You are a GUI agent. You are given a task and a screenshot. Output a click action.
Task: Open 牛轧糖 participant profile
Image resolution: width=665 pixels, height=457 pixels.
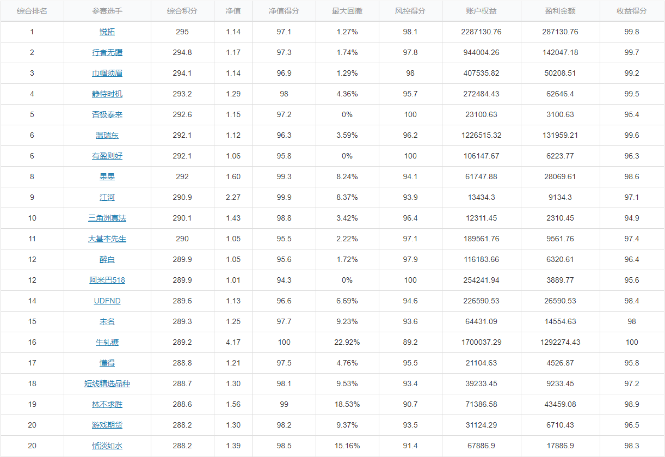pos(107,343)
